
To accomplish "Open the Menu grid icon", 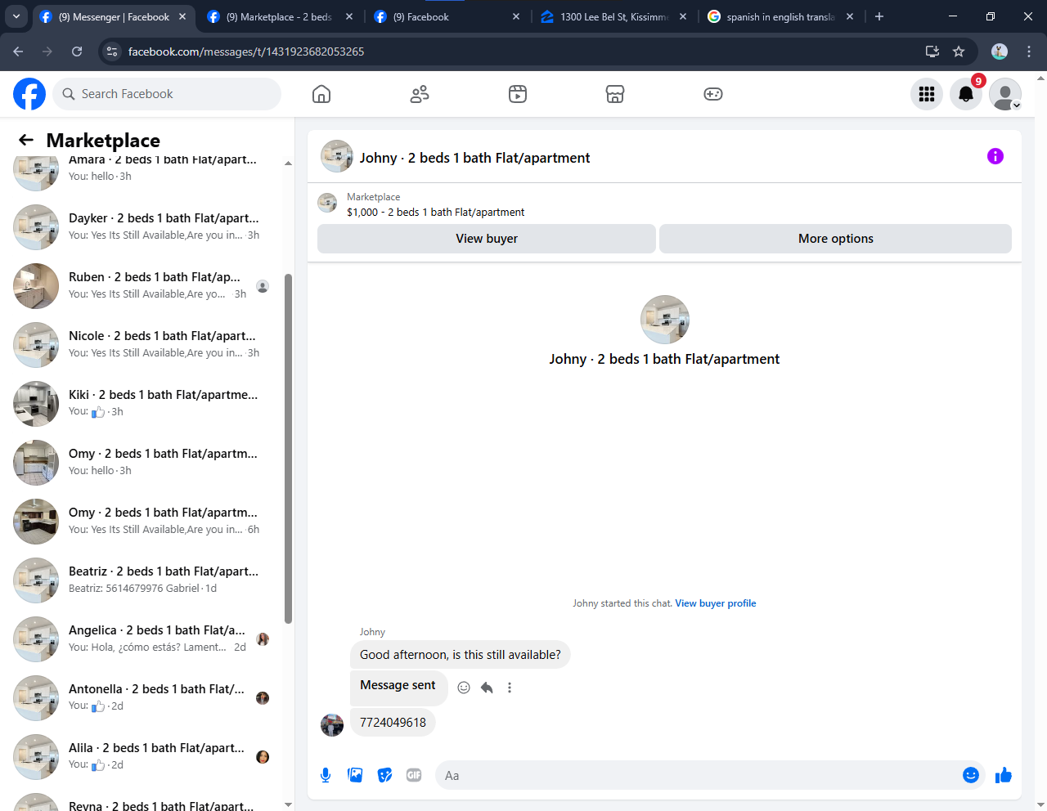I will coord(927,94).
